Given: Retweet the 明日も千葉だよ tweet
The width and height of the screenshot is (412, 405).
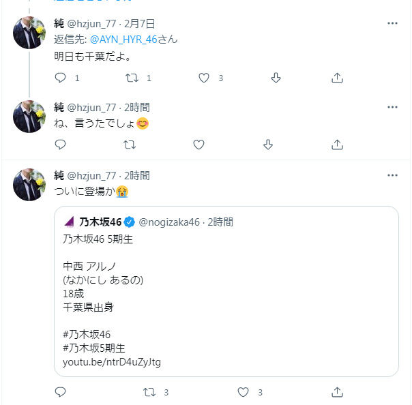Looking at the screenshot, I should pyautogui.click(x=132, y=78).
